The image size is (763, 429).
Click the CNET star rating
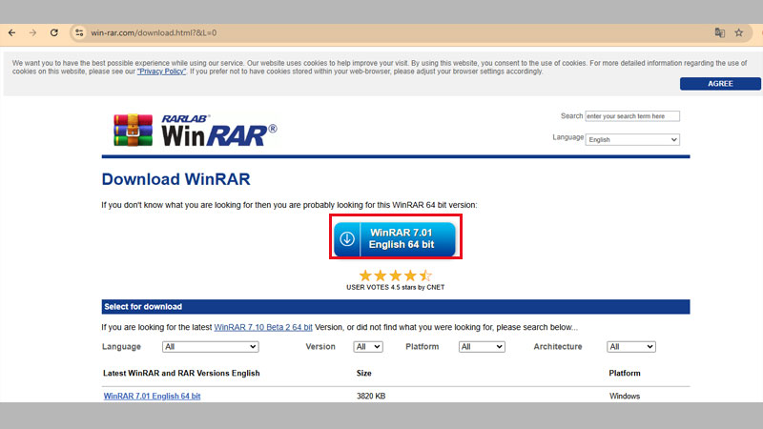396,276
